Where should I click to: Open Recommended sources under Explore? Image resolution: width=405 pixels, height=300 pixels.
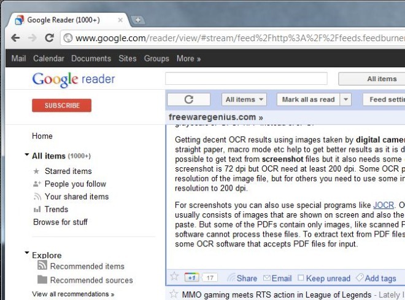tap(91, 280)
